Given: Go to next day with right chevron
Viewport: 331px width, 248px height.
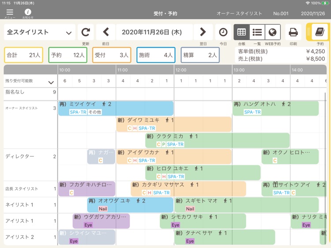Looking at the screenshot, I should (203, 32).
